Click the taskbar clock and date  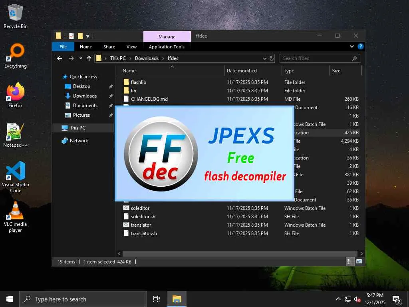coord(375,299)
